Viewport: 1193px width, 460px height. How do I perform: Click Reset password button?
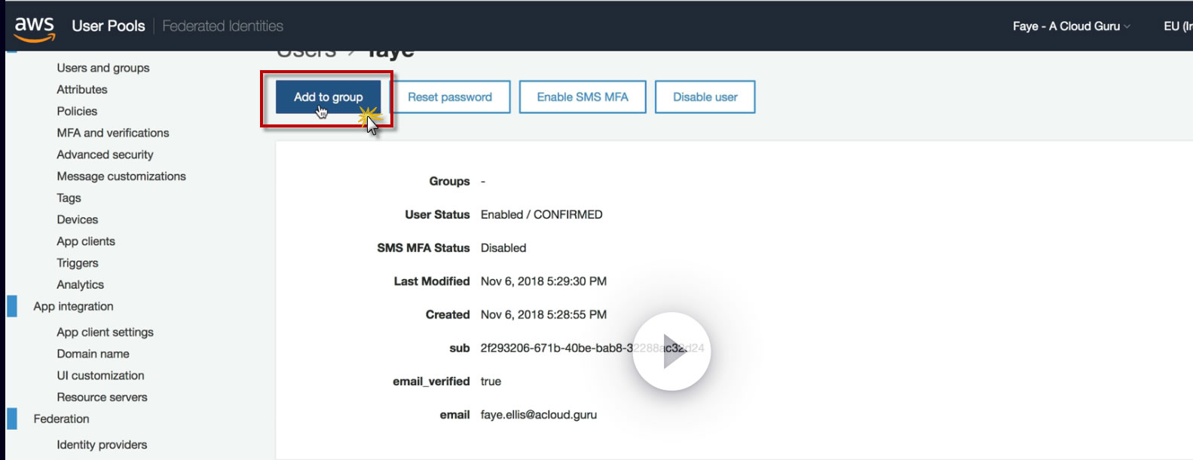pos(450,97)
